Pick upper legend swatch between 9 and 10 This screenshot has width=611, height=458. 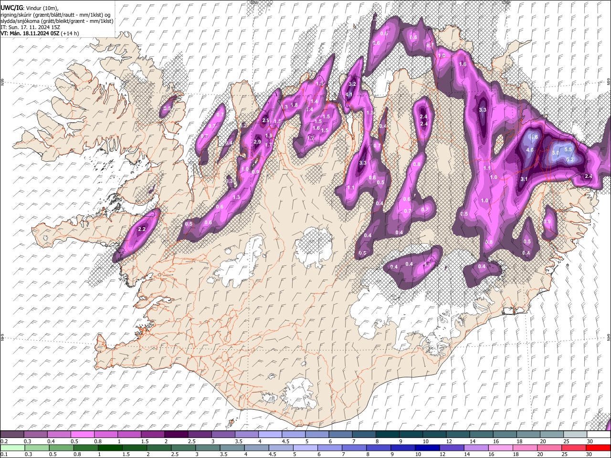tap(410, 435)
